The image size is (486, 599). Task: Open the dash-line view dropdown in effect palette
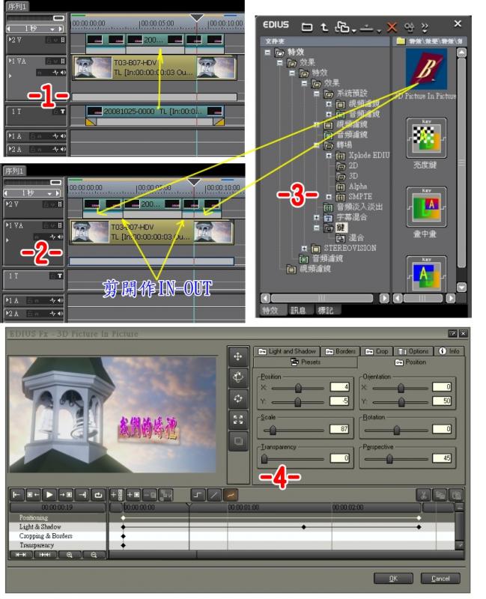coord(379,30)
